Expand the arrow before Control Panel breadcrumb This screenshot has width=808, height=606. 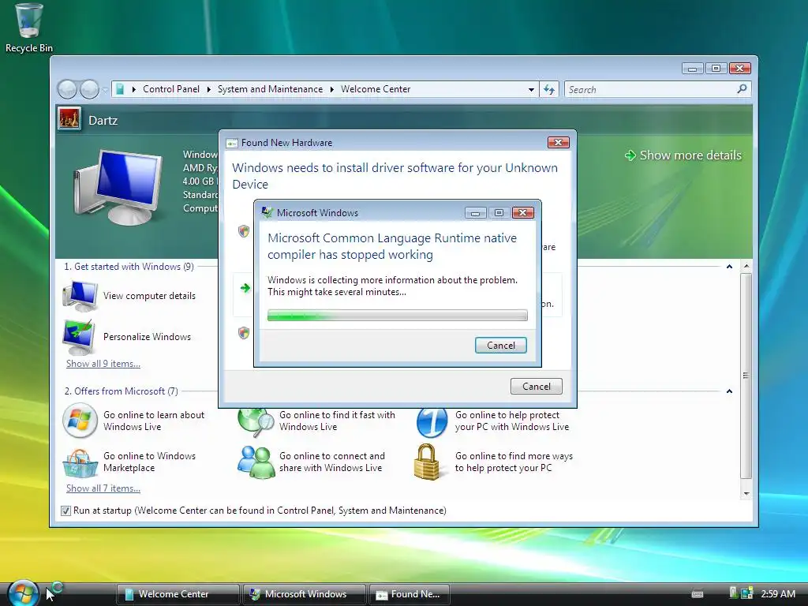134,89
